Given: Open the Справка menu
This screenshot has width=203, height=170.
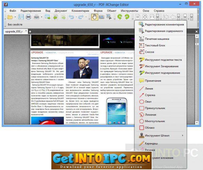Looking at the screenshot, I should 159,11.
